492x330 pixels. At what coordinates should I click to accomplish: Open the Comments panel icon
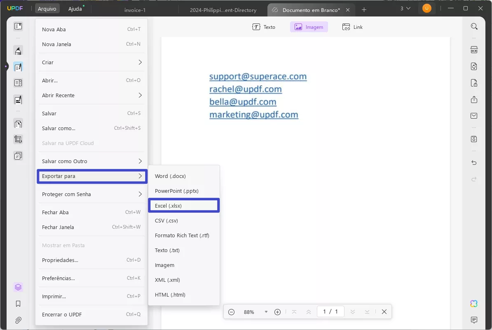474,320
